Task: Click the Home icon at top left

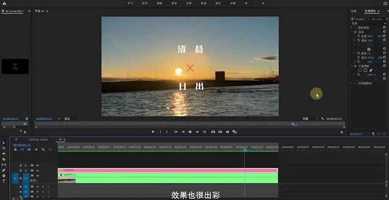Action: tap(4, 4)
